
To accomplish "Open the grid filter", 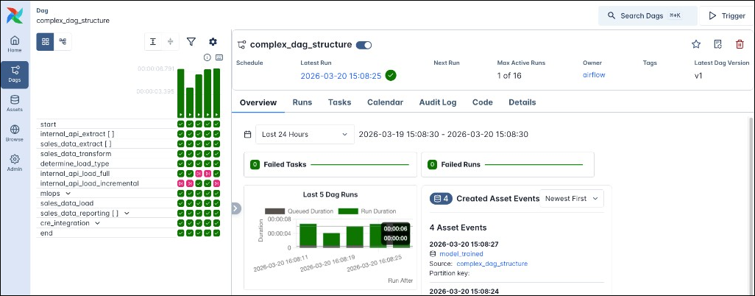I will click(191, 42).
